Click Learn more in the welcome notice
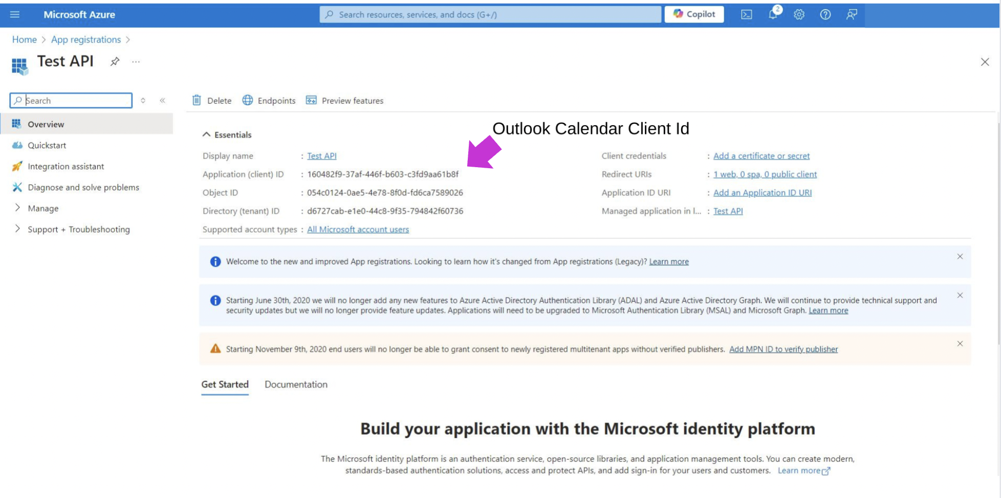 click(x=669, y=262)
